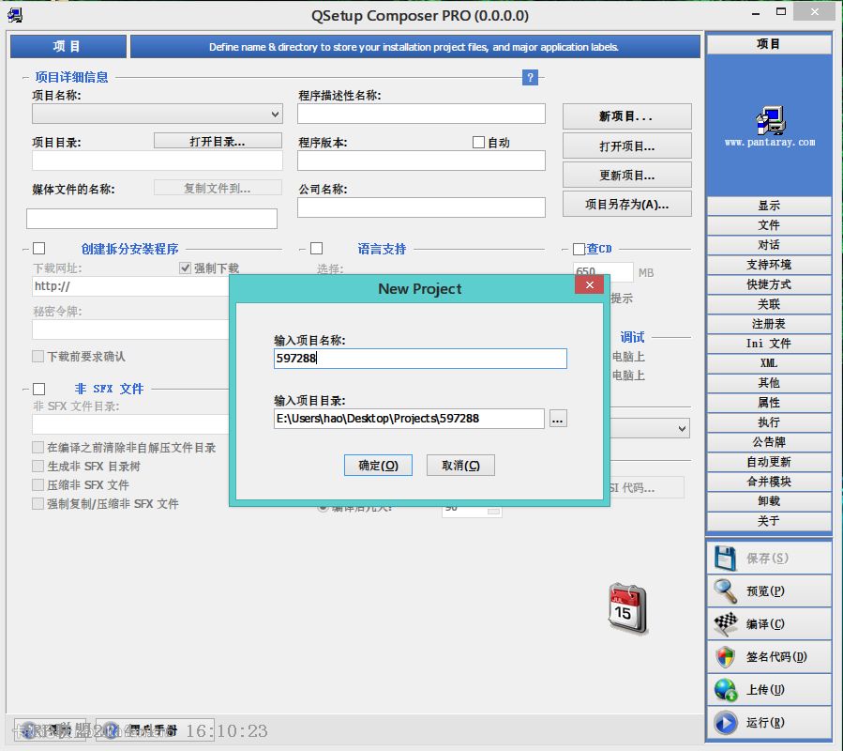Check the 创建拆分安装程序 checkbox
The height and width of the screenshot is (751, 843).
pyautogui.click(x=38, y=248)
